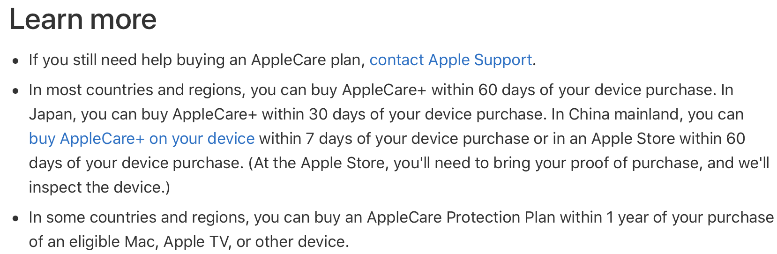Click the phrase 'within 7 days'
777x254 pixels.
(x=300, y=139)
